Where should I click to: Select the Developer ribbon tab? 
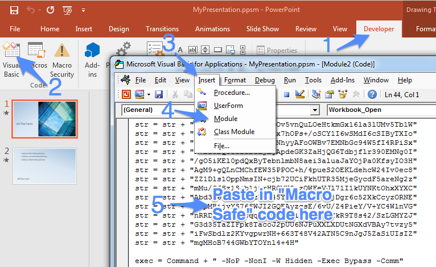[x=379, y=29]
